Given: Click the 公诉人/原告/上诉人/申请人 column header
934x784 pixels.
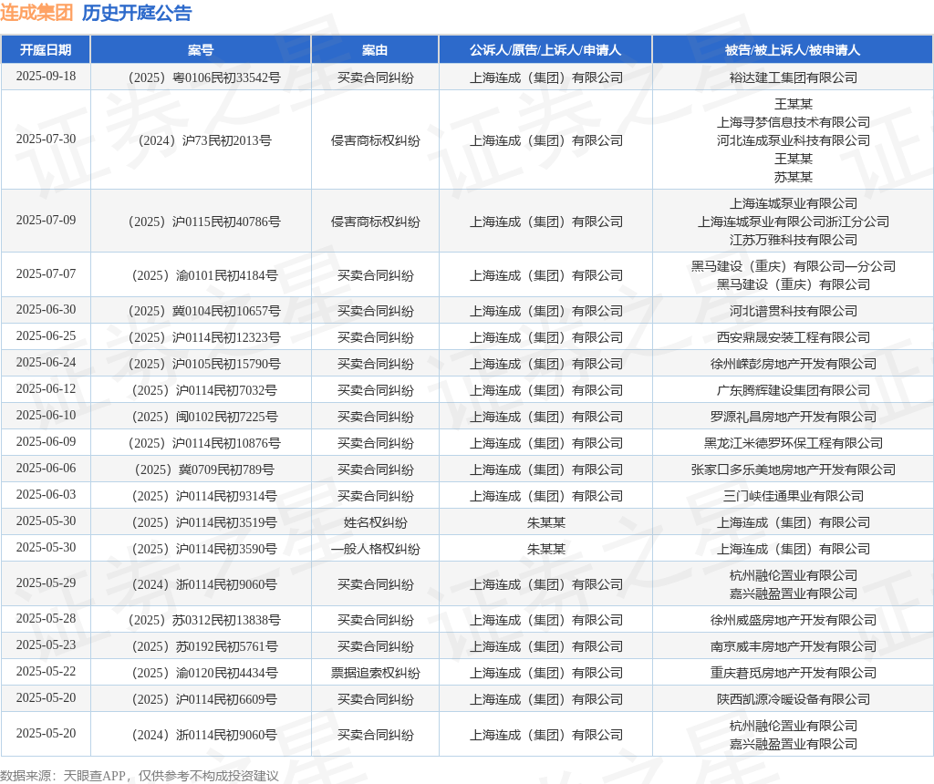Looking at the screenshot, I should click(x=545, y=50).
